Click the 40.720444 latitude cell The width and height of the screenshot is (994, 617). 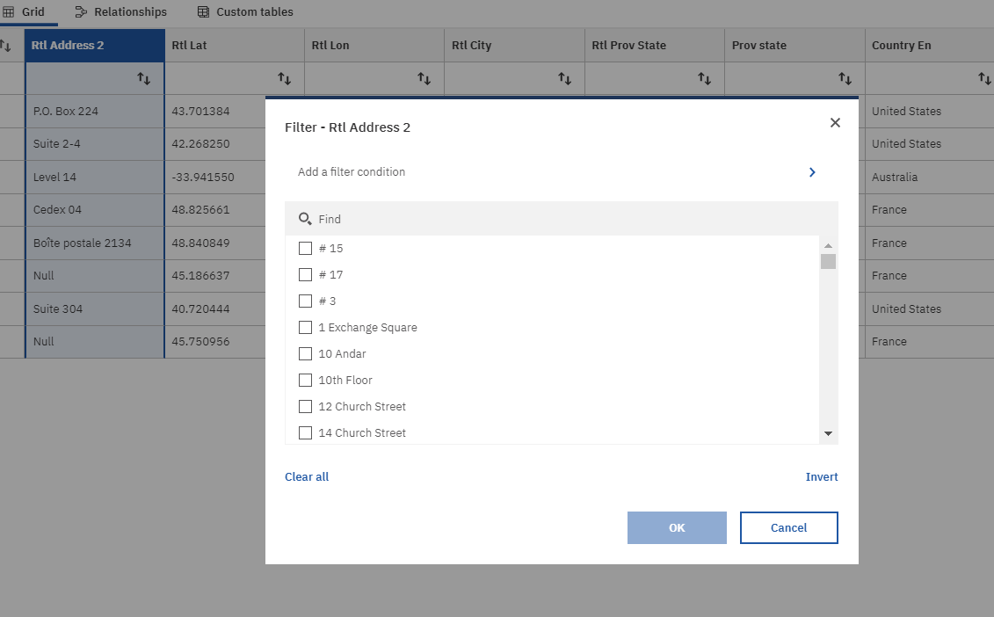(215, 308)
